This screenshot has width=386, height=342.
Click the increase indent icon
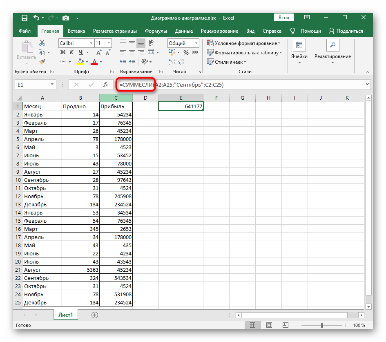pyautogui.click(x=132, y=62)
